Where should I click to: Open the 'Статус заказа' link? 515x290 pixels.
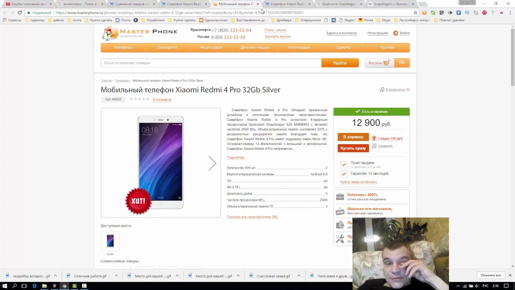tap(275, 30)
